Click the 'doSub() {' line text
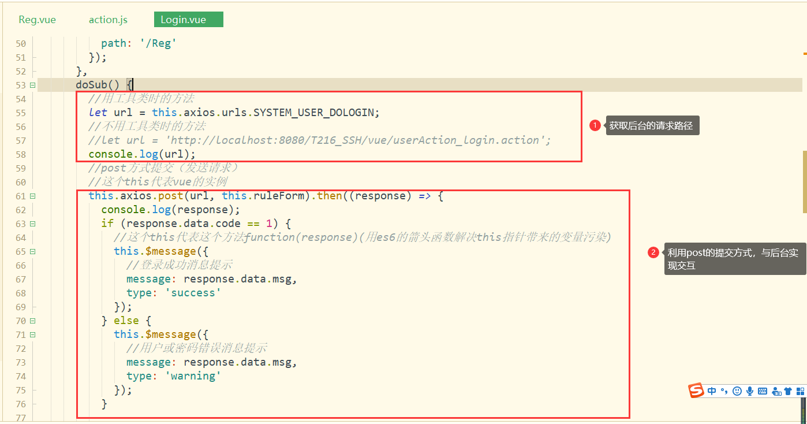Screen dimensions: 807x424 click(x=104, y=85)
